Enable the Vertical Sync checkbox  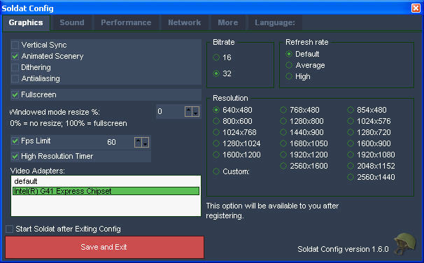[15, 45]
